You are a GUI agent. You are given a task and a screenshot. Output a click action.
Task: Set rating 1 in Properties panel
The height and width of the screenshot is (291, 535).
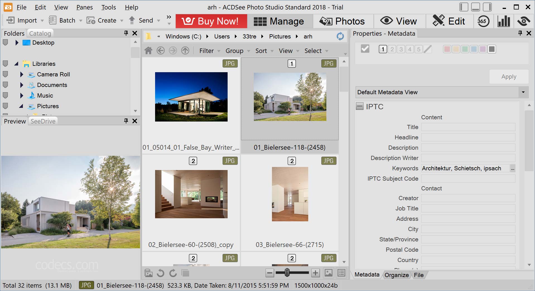pos(383,49)
